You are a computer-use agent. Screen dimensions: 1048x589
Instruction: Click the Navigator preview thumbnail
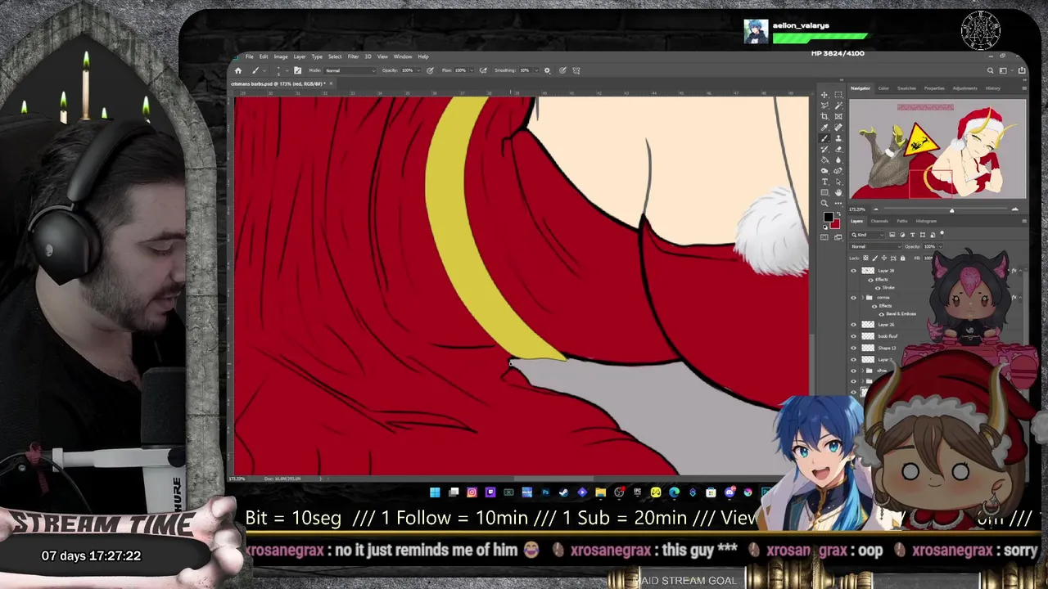(937, 150)
